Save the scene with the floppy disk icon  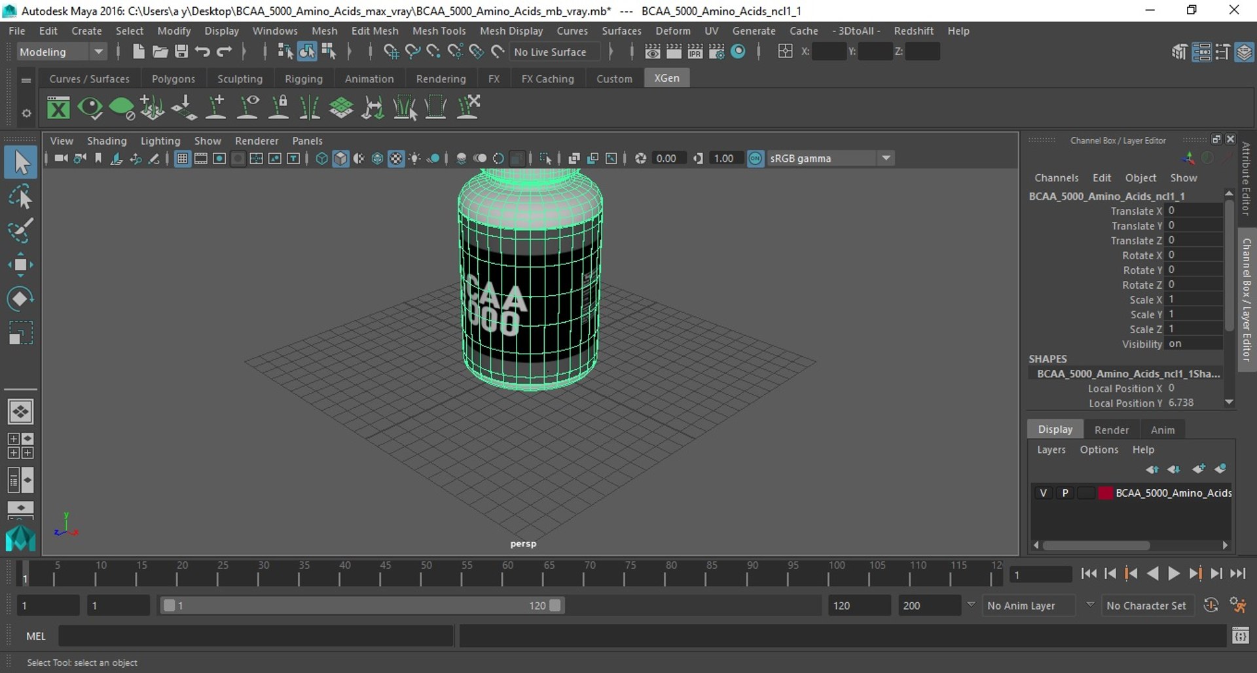[x=181, y=52]
